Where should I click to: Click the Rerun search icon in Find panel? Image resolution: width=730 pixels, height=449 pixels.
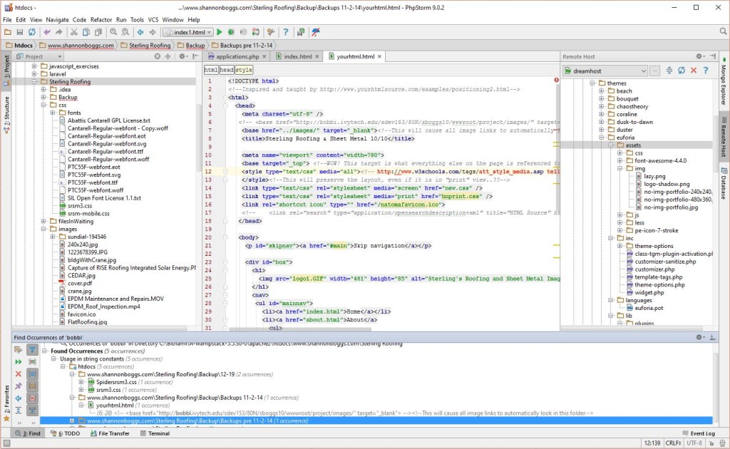tap(19, 362)
